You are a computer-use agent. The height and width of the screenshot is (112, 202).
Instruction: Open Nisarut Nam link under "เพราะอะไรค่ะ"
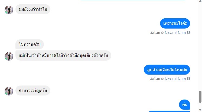pyautogui.click(x=175, y=33)
